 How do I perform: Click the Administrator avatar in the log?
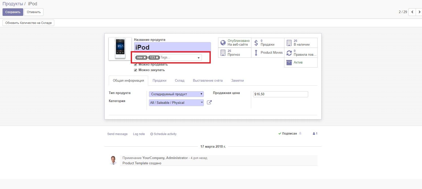pyautogui.click(x=113, y=160)
